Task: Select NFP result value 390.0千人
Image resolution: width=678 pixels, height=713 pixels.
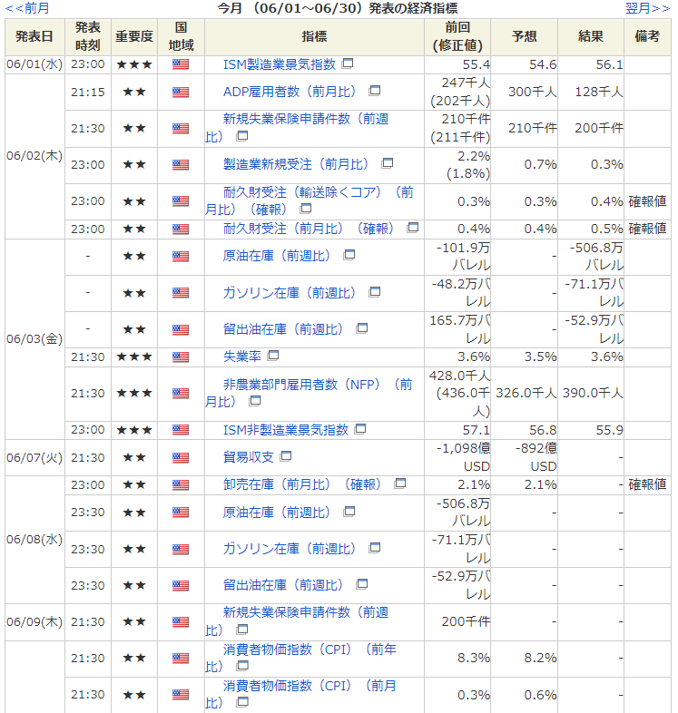Action: coord(593,393)
